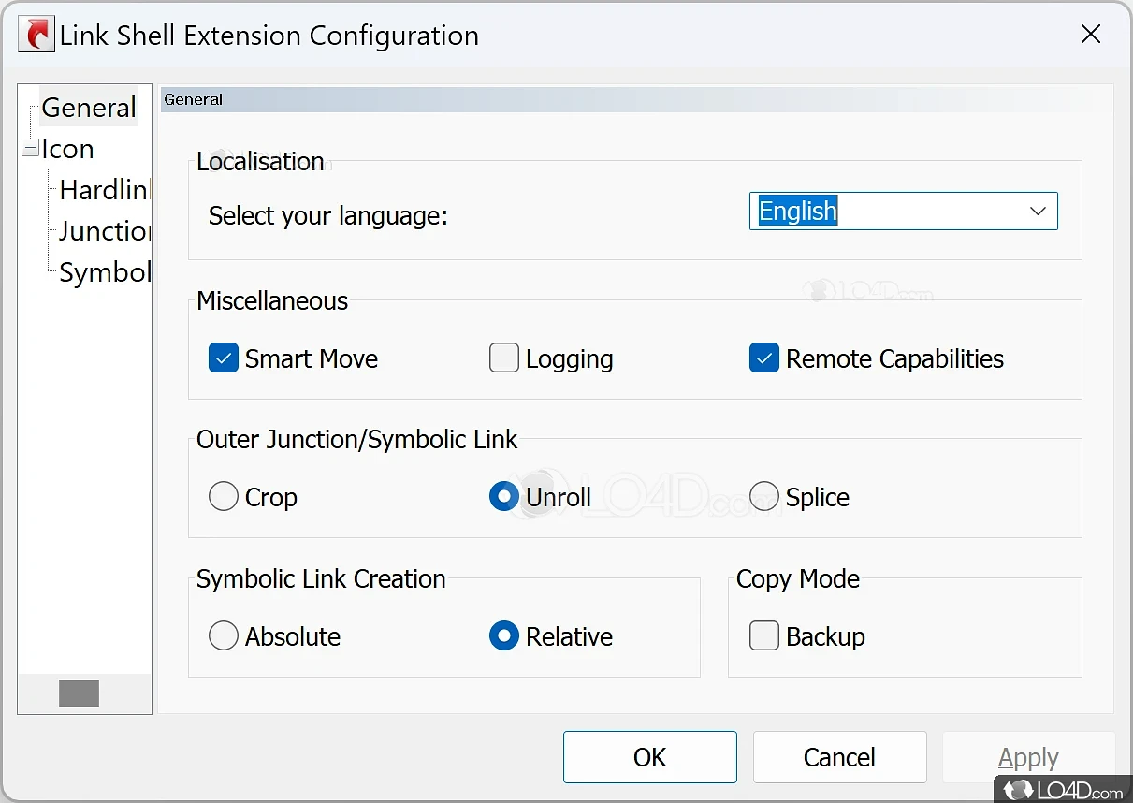The width and height of the screenshot is (1133, 803).
Task: Click the Link Shell Extension title bar icon
Action: [x=37, y=36]
